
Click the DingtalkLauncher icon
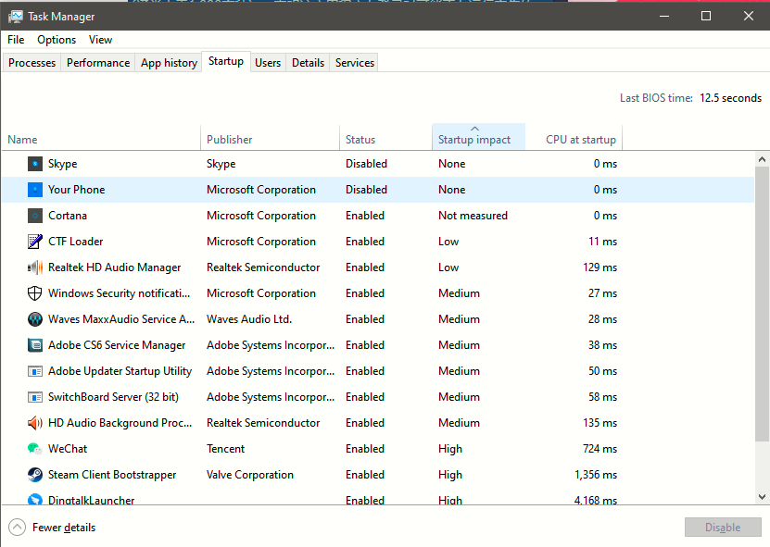(35, 500)
